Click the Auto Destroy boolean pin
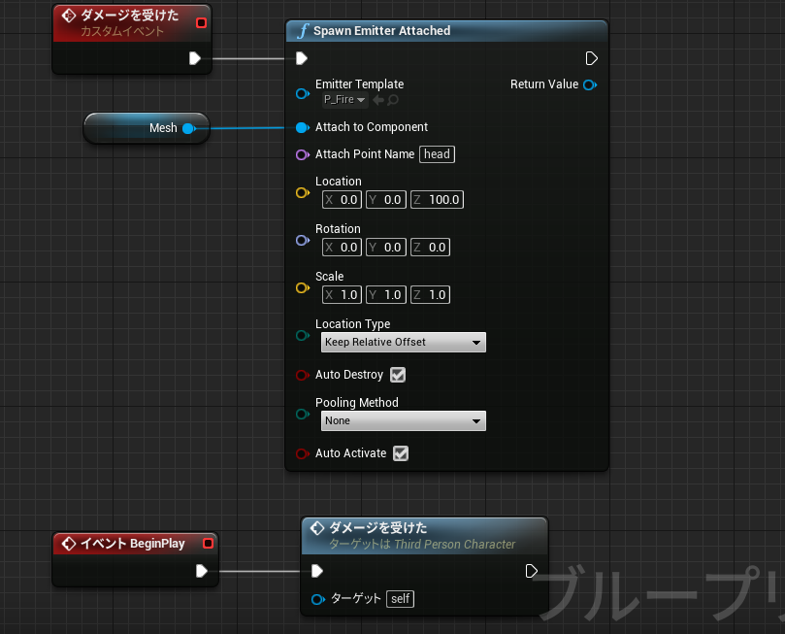The width and height of the screenshot is (785, 634). click(303, 375)
